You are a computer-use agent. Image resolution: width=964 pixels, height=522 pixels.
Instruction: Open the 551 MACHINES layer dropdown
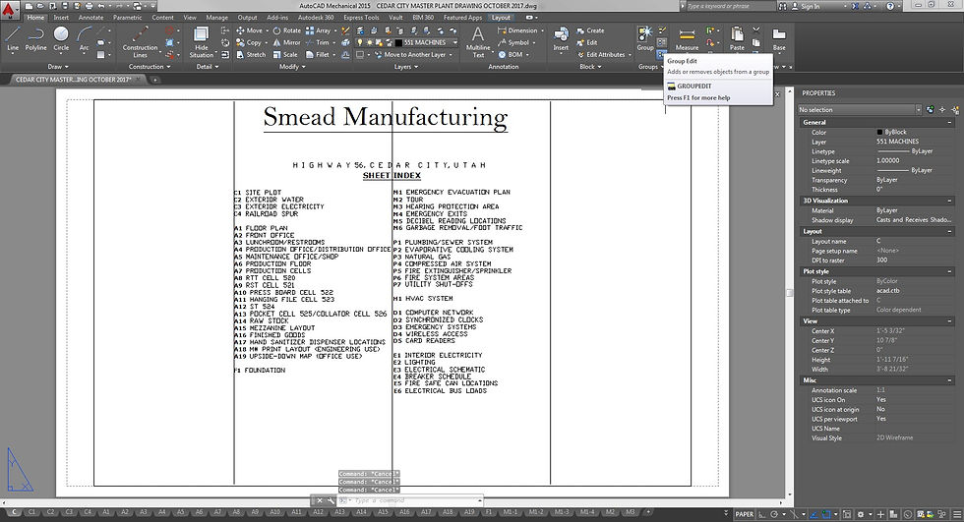point(455,42)
